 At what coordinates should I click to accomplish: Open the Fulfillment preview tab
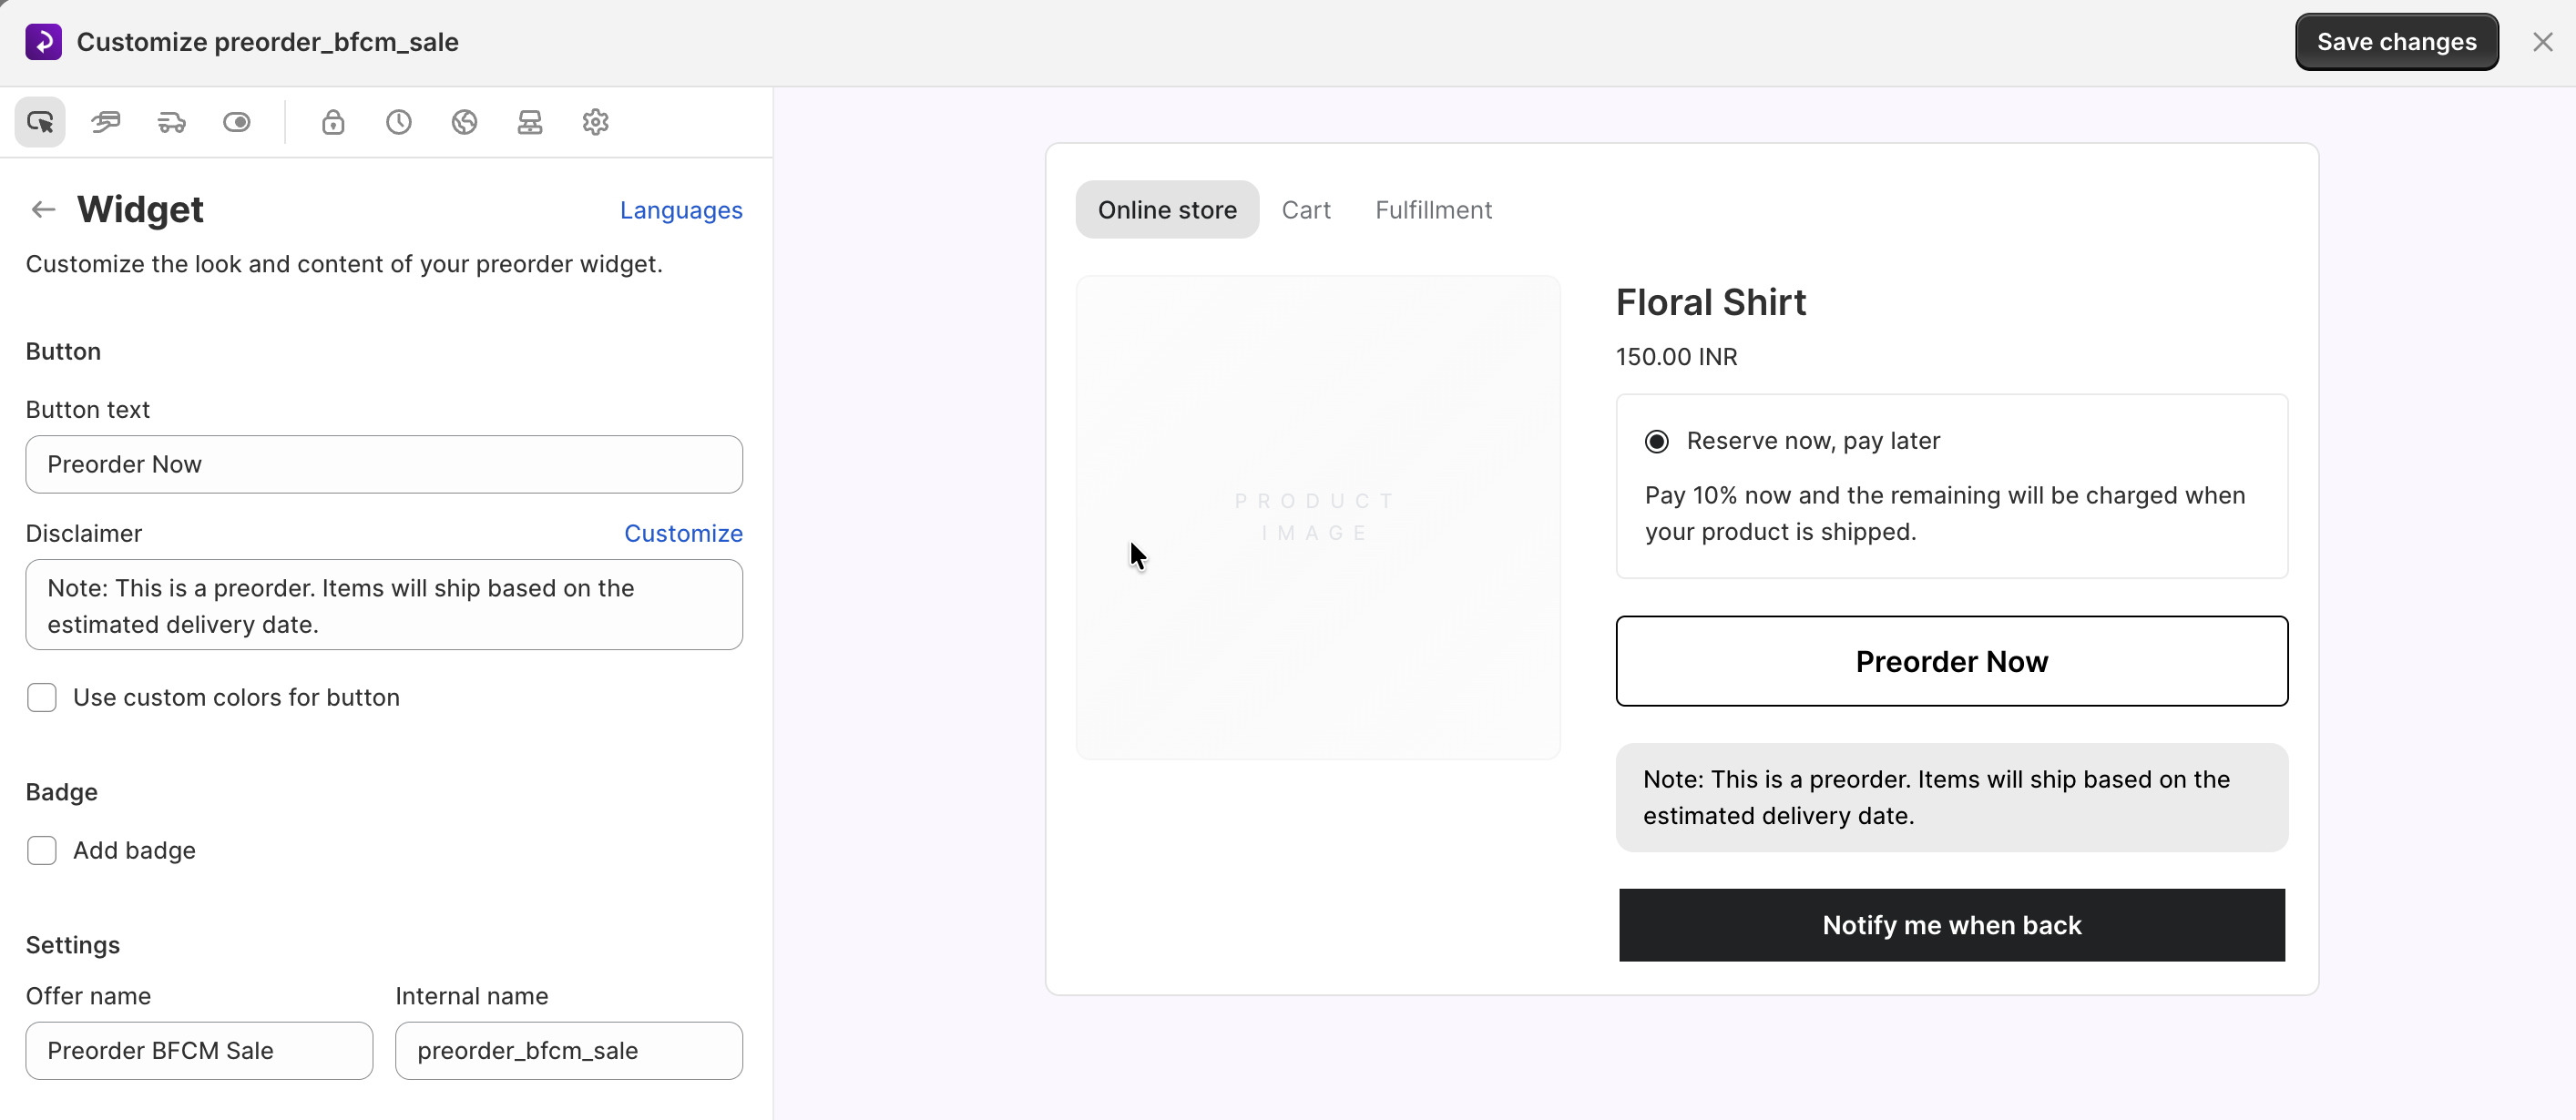(x=1433, y=209)
